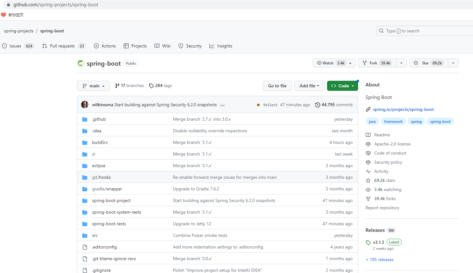Viewport: 473px width, 273px height.
Task: Open the green Code dropdown
Action: [x=342, y=86]
